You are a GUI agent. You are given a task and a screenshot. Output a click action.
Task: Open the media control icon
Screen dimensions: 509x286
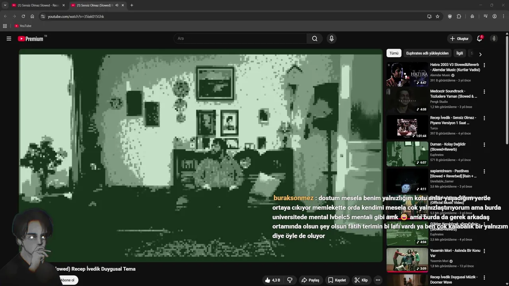(486, 16)
